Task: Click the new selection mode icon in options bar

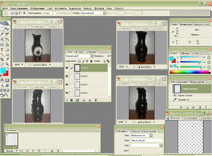Action: [x=13, y=13]
